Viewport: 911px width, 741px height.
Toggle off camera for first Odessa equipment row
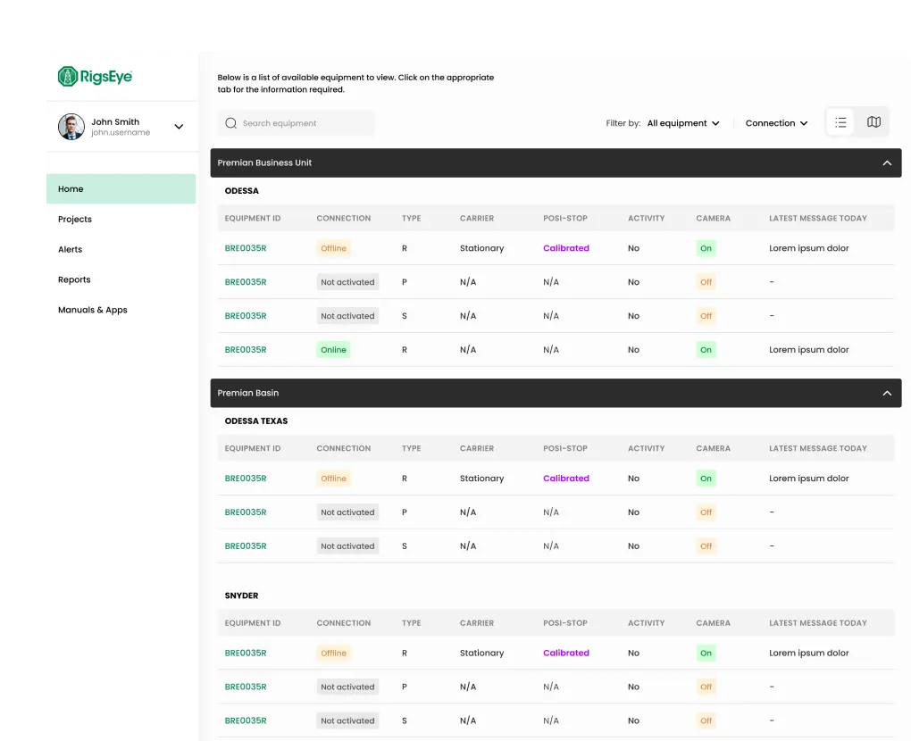[x=706, y=248]
